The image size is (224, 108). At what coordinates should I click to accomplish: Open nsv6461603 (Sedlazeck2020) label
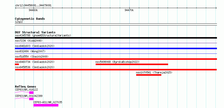point(35,46)
